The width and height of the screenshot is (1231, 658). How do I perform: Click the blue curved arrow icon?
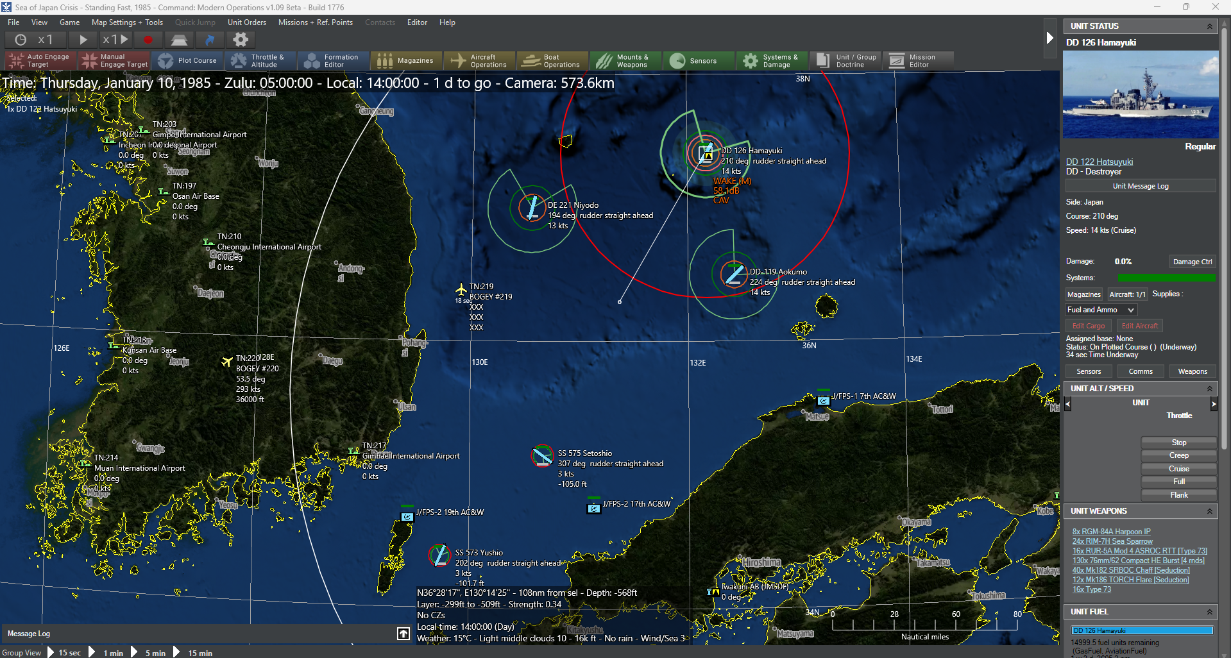pos(210,40)
